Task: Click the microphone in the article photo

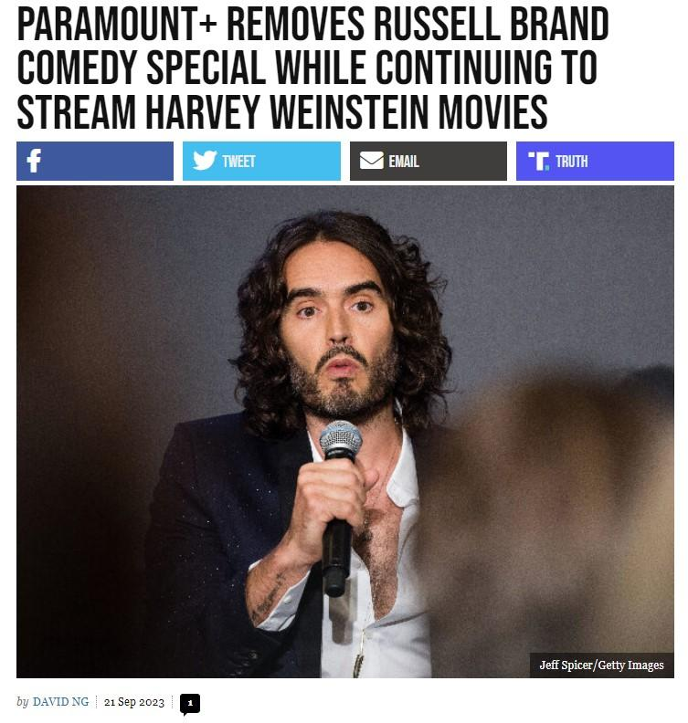Action: point(339,508)
